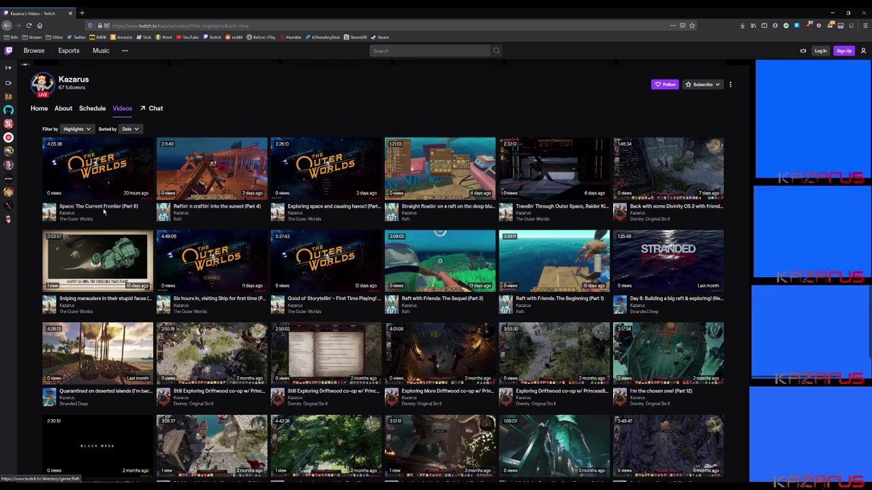Open the SteamDB bookmark
Image resolution: width=872 pixels, height=490 pixels.
[356, 37]
